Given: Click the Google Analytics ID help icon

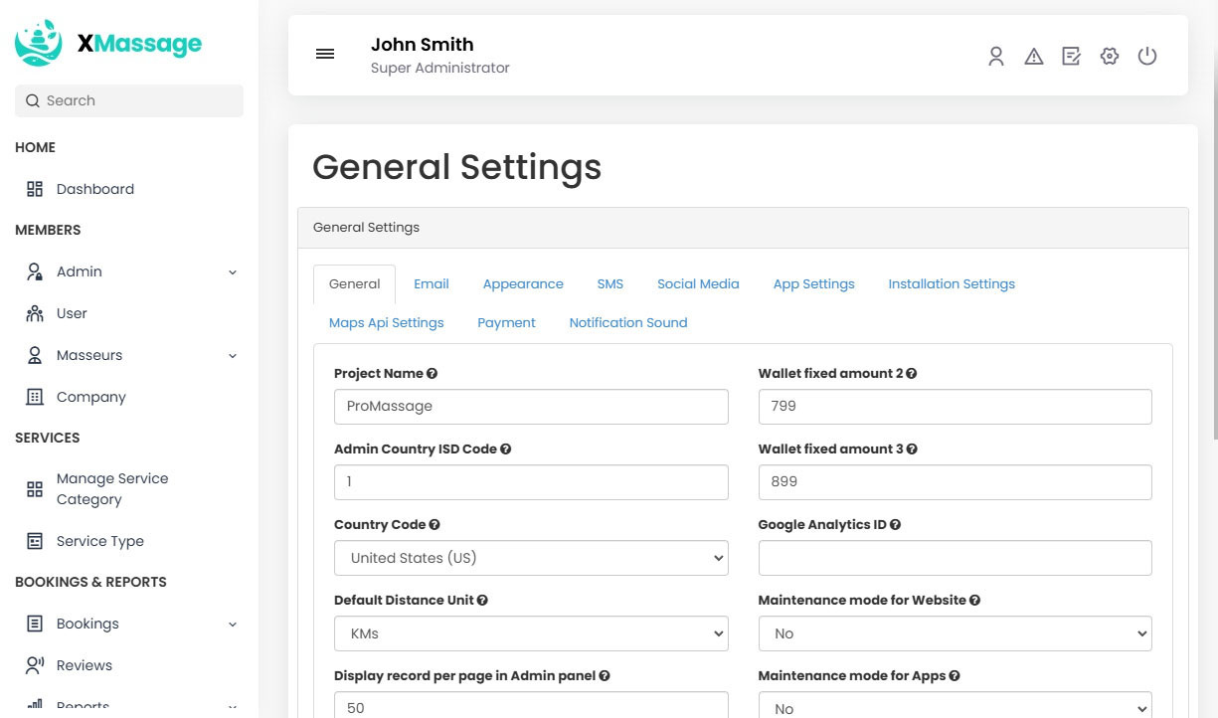Looking at the screenshot, I should click(x=895, y=525).
